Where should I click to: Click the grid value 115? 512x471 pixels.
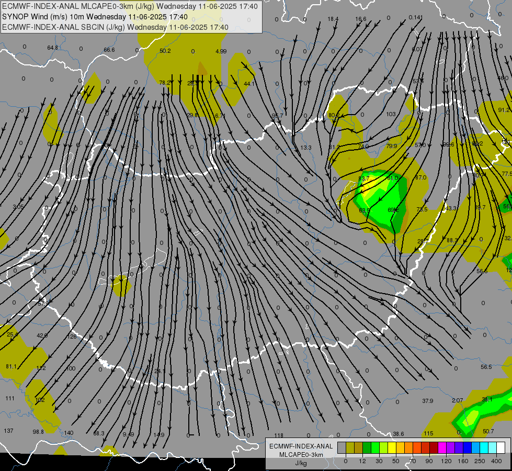pos(428,433)
